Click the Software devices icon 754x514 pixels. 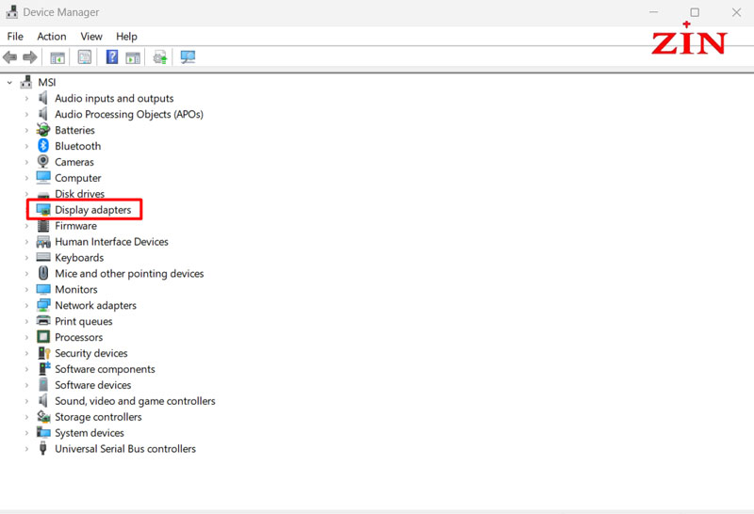[x=43, y=384]
